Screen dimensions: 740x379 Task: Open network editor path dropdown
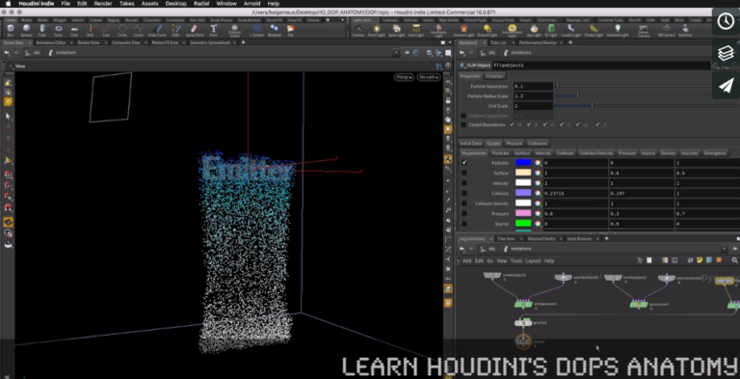(724, 249)
